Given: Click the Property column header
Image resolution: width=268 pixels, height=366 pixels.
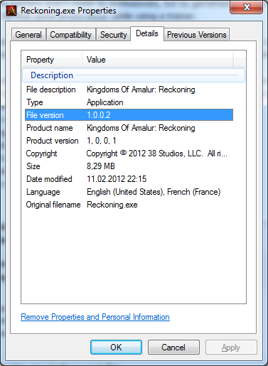Looking at the screenshot, I should pyautogui.click(x=52, y=60).
